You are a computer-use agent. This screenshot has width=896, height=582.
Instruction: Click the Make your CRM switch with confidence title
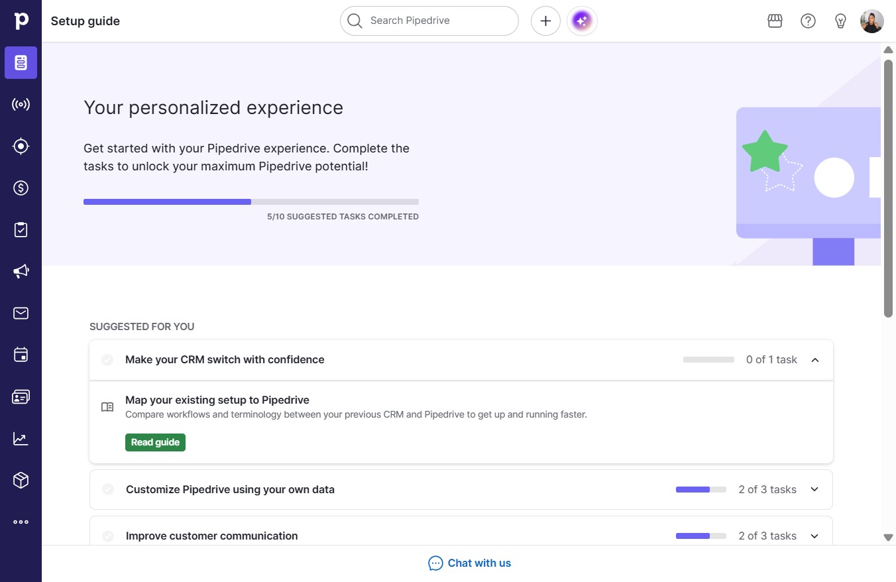[225, 360]
